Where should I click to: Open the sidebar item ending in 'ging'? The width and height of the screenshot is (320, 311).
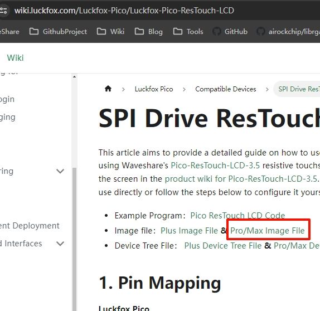tap(8, 117)
